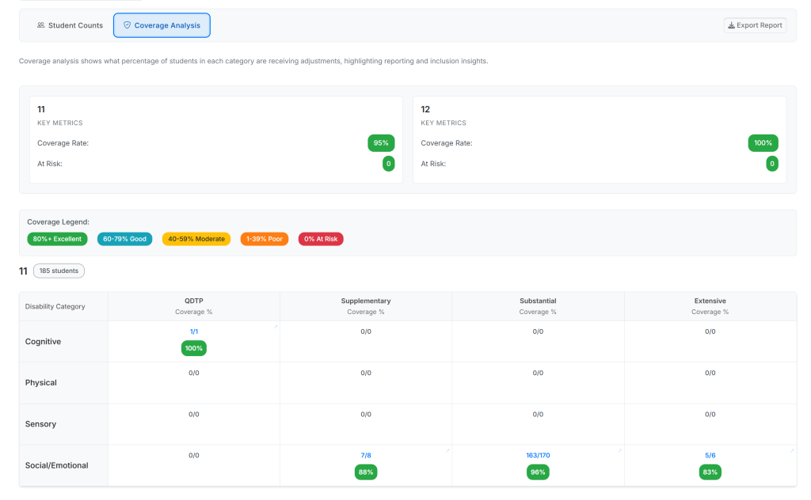Image resolution: width=811 pixels, height=500 pixels.
Task: Select the Coverage Analysis tab
Action: point(162,25)
